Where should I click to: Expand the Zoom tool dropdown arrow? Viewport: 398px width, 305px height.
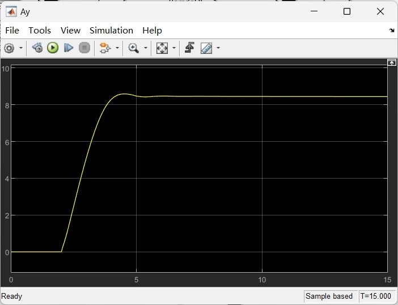pyautogui.click(x=146, y=48)
